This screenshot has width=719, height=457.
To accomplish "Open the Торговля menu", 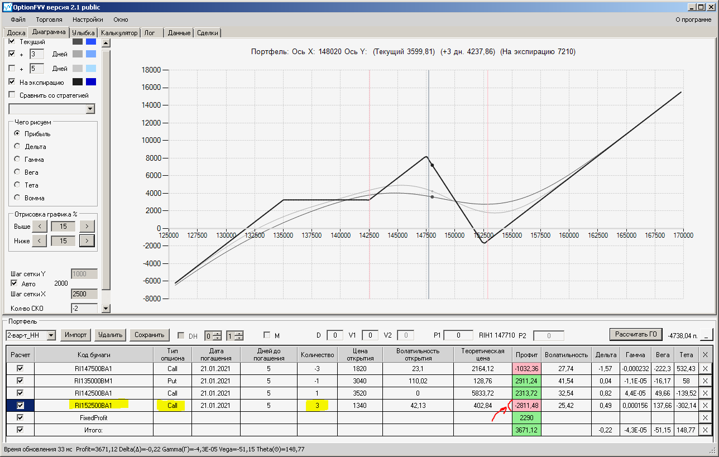I will pos(49,20).
